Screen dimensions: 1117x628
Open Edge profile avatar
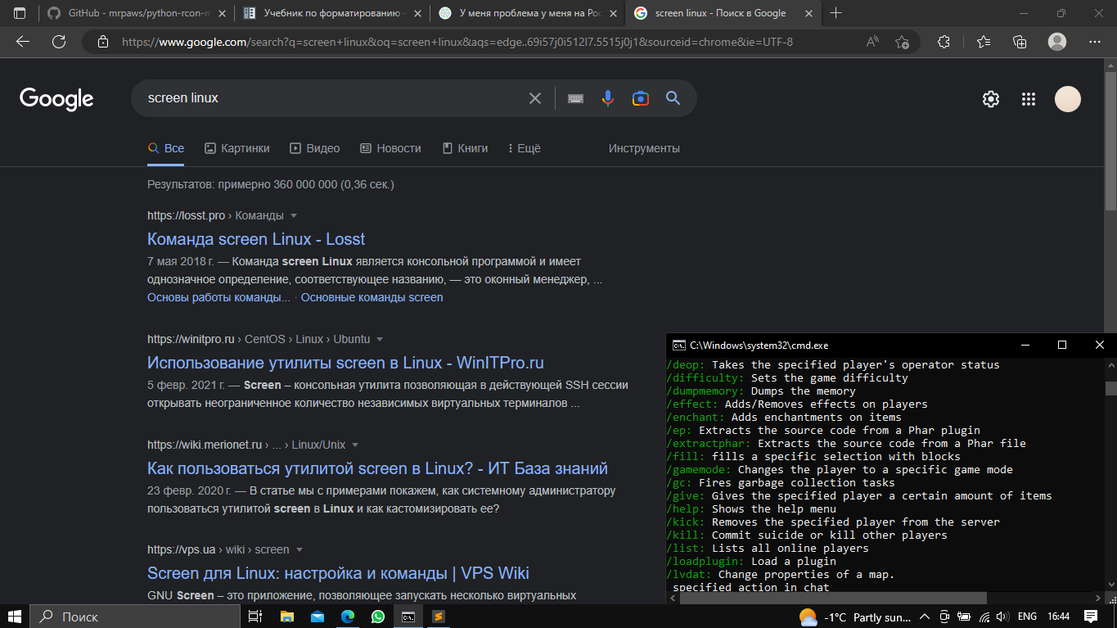[1057, 42]
